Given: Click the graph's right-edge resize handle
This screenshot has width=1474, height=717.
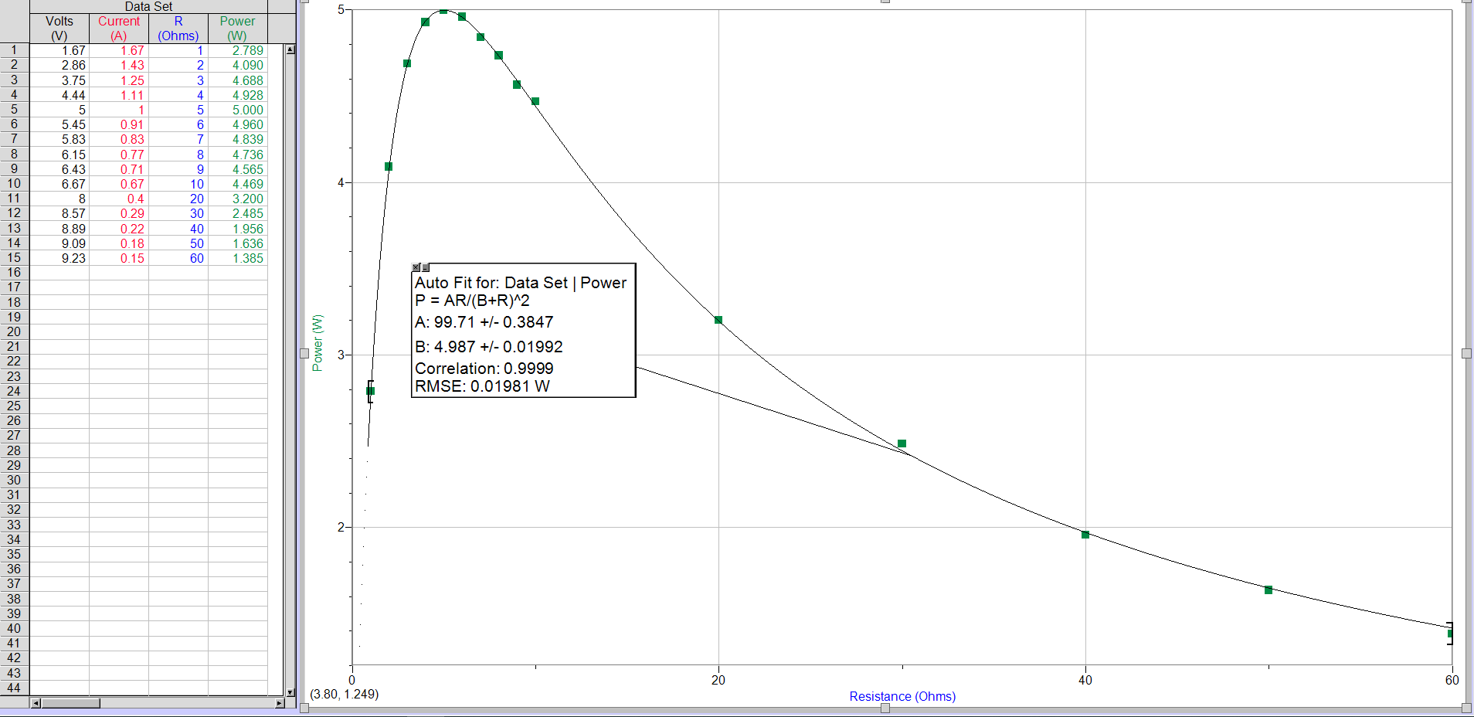Looking at the screenshot, I should point(1466,353).
